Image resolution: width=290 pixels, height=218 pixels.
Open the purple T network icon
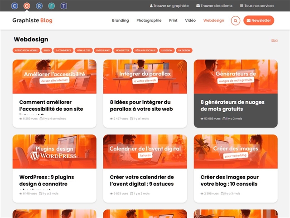point(63,6)
